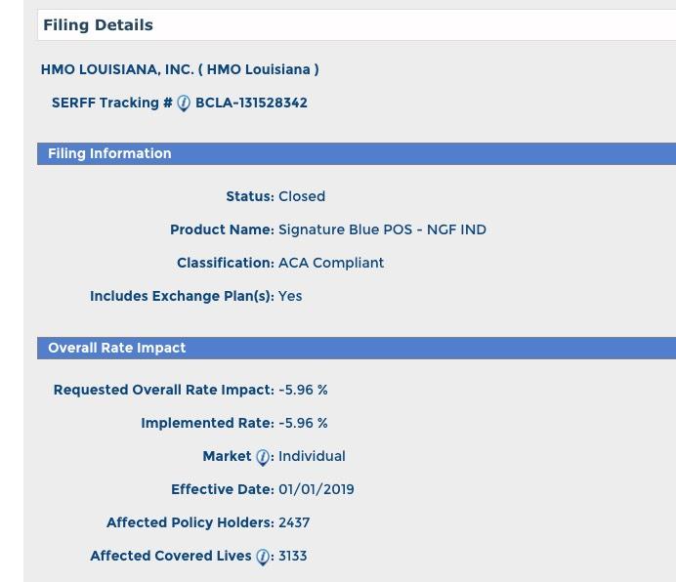Viewport: 676px width, 582px height.
Task: Click tracking number BCLA-131528342
Action: point(251,103)
